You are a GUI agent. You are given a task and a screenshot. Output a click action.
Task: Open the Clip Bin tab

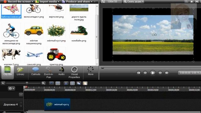coord(8,73)
